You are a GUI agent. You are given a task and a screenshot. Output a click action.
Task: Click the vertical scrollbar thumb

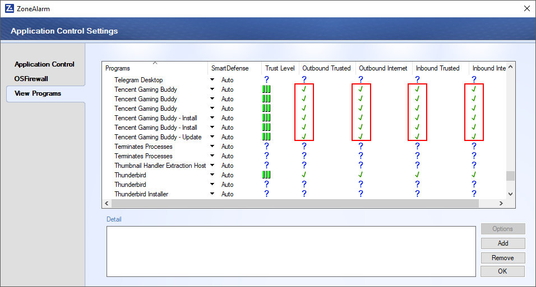coord(510,176)
